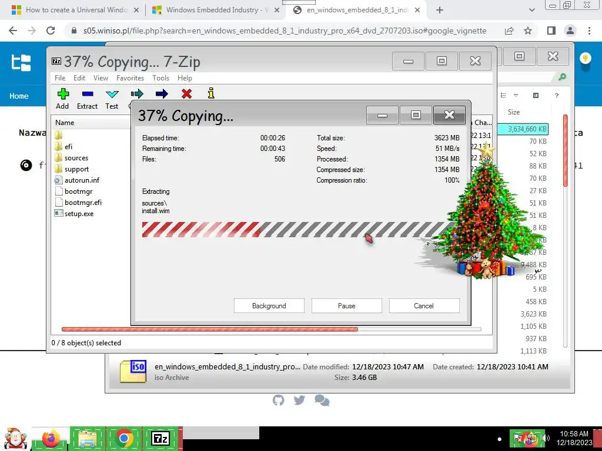Open the Tools menu in 7-Zip

point(160,78)
